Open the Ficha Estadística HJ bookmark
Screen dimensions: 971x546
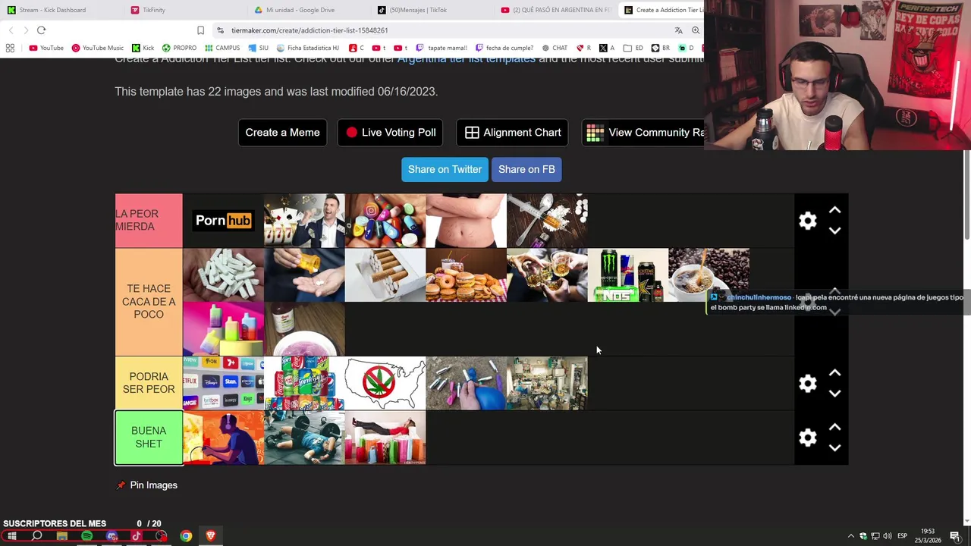(307, 48)
